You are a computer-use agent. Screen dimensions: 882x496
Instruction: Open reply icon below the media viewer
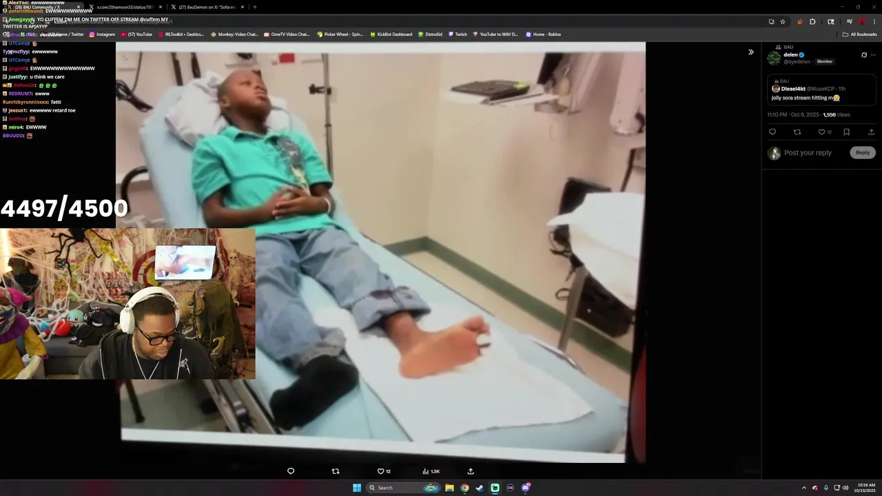[x=291, y=471]
